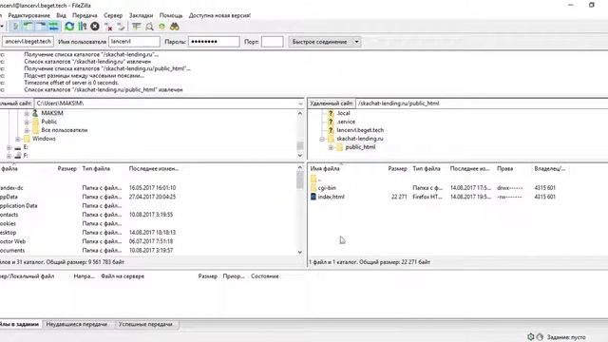608x342 pixels.
Task: Click the local tree scrollbar thumb
Action: (300, 145)
